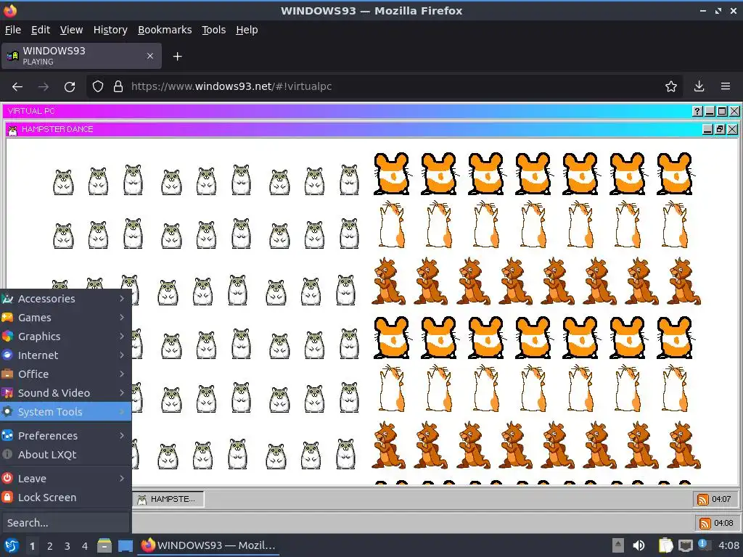Open a new browser tab

point(177,57)
